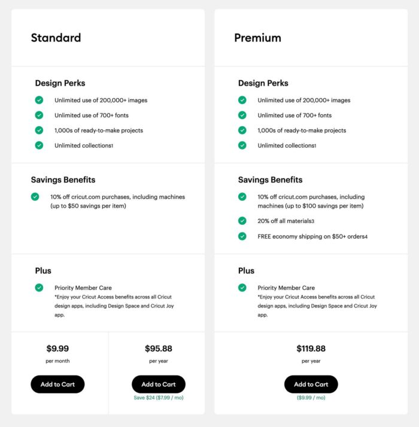419x427 pixels.
Task: Select the Premium plan heading
Action: click(257, 38)
